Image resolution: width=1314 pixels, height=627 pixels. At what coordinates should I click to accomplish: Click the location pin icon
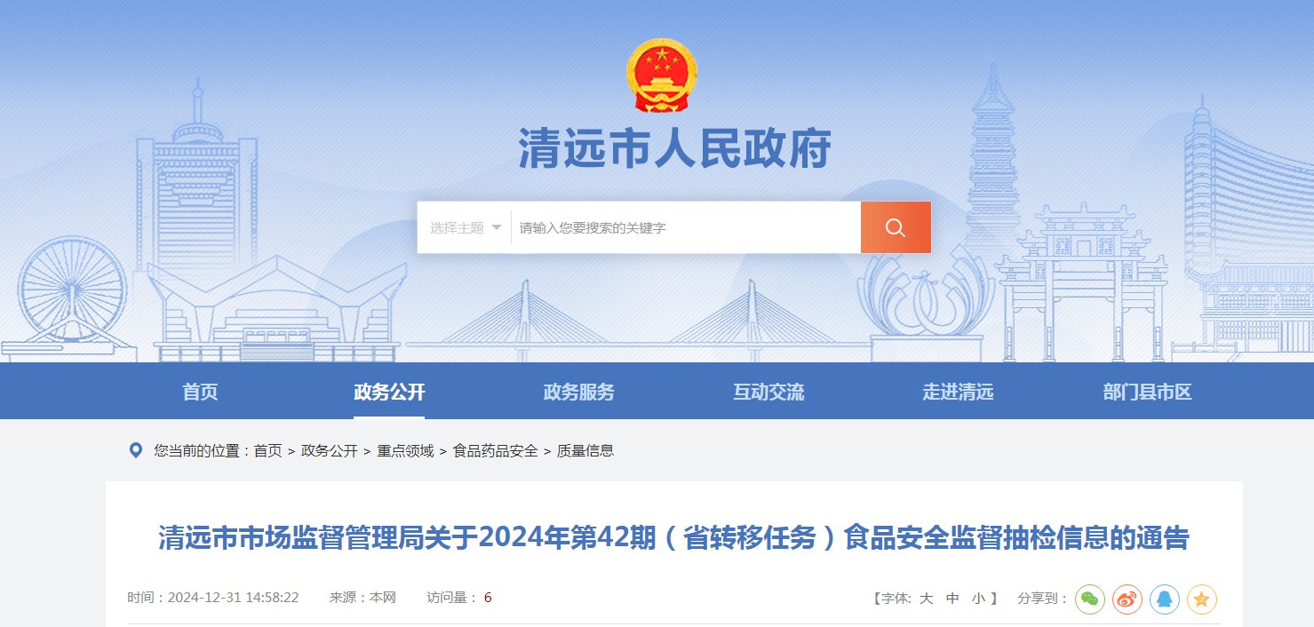136,450
